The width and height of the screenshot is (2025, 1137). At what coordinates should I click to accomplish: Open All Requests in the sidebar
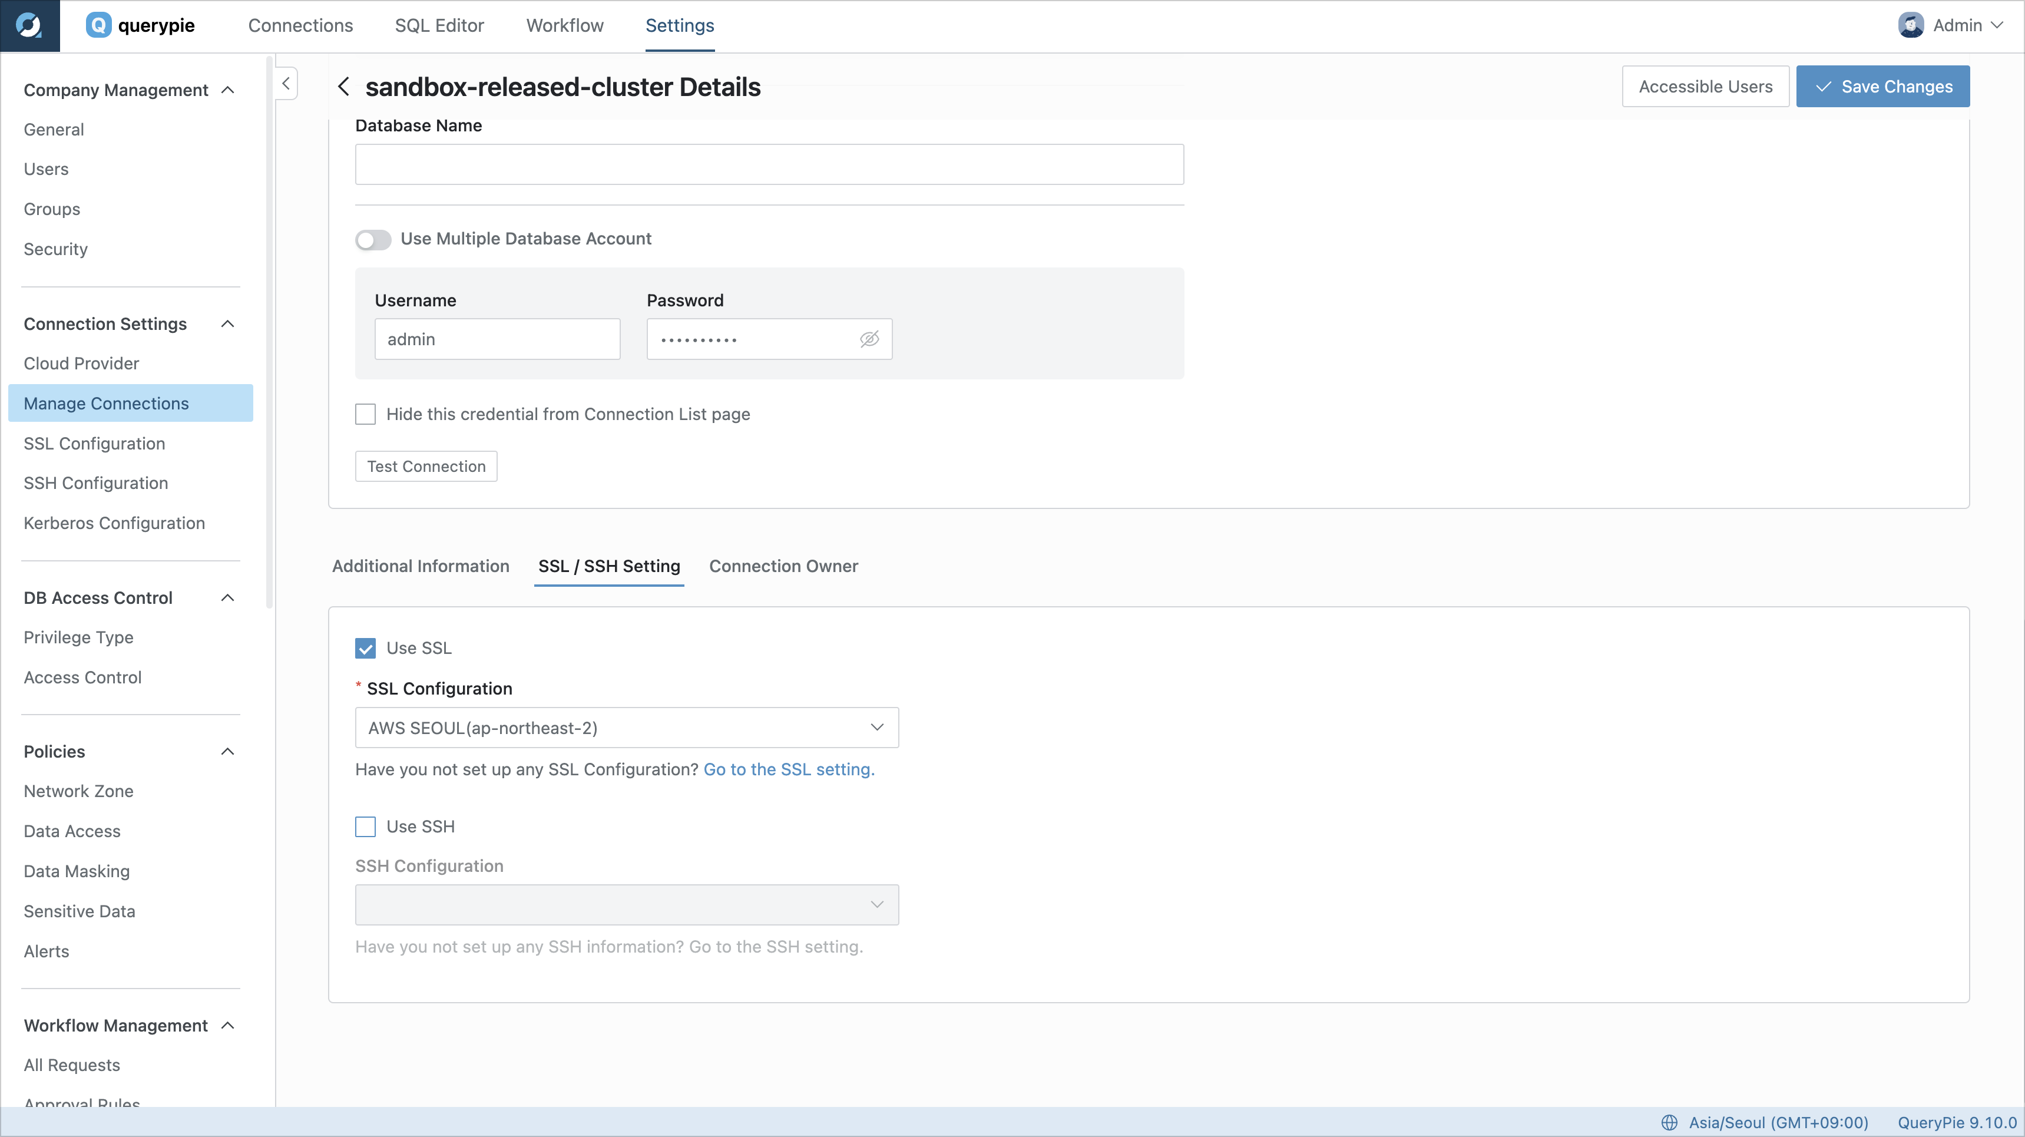[71, 1065]
